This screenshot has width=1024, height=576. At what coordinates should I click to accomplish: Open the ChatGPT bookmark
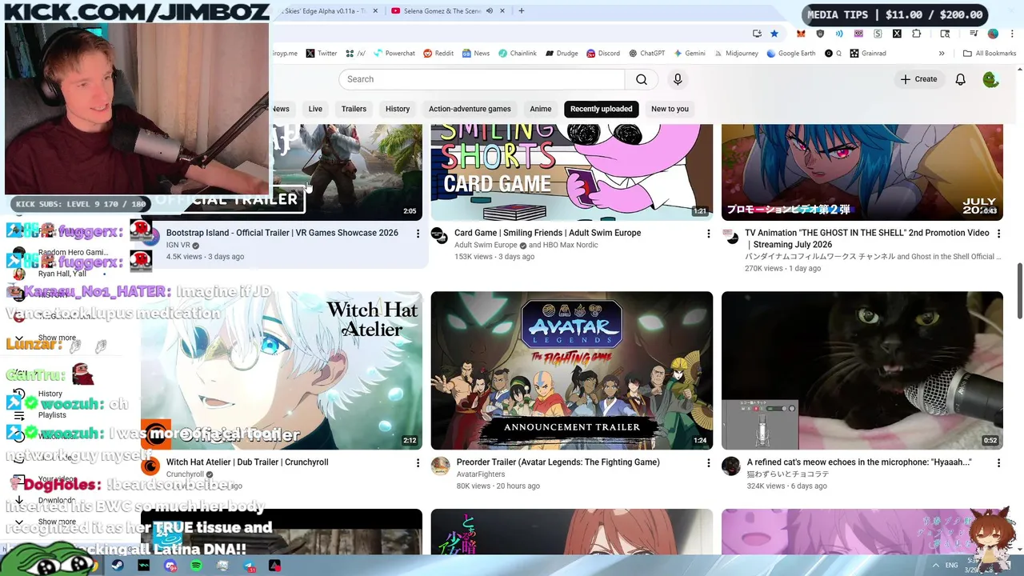tap(646, 54)
